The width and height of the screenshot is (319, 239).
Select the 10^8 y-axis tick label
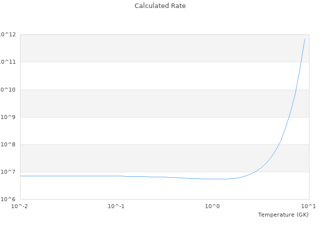click(x=8, y=144)
